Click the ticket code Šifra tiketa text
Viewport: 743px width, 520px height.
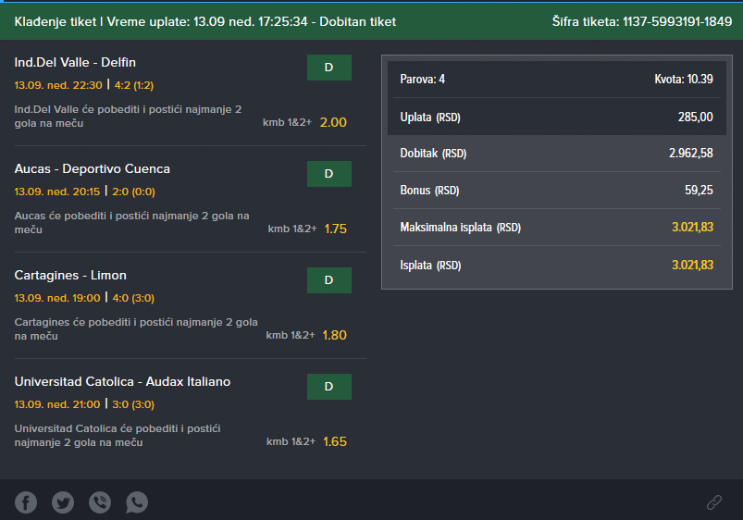[x=642, y=21]
